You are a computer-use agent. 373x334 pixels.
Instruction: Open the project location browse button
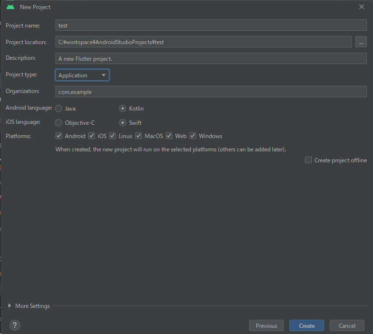click(x=361, y=42)
